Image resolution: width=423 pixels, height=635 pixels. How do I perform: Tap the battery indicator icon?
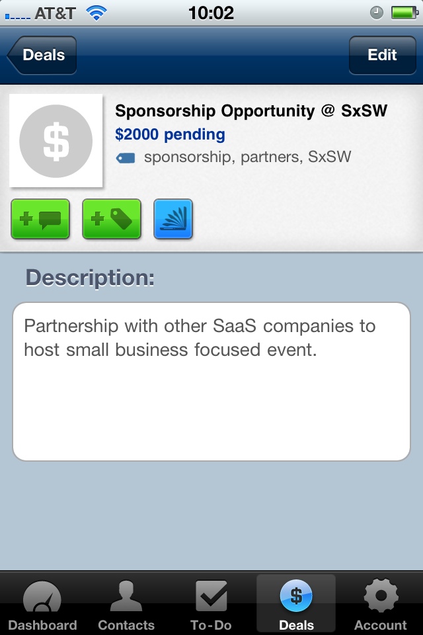point(402,13)
